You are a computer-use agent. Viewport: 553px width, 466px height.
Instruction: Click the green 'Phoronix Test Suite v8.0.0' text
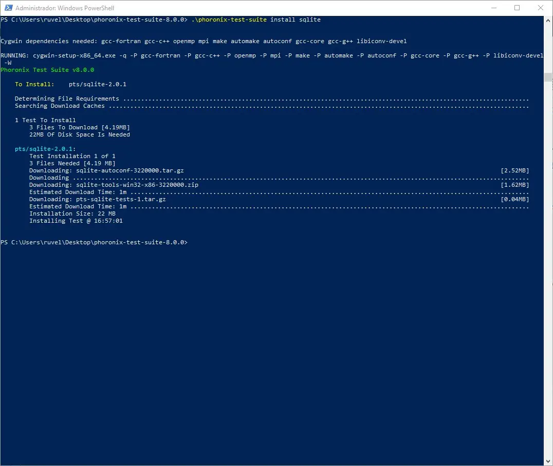[x=47, y=70]
